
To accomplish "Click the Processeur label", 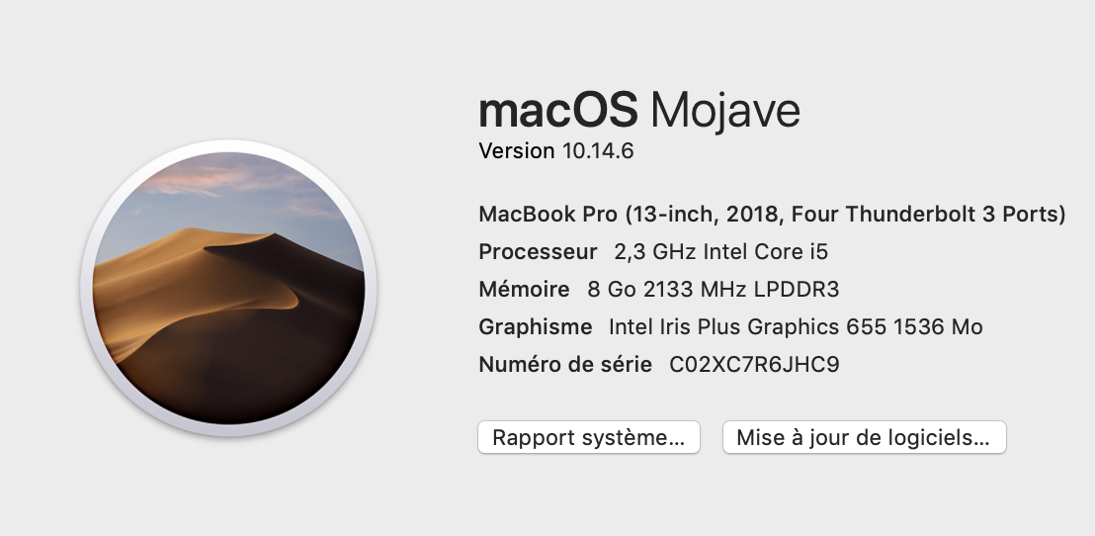I will tap(538, 251).
